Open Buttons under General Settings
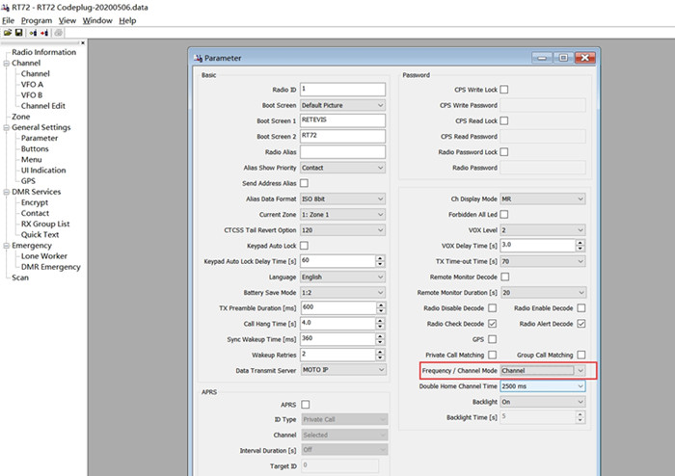Screen dimensions: 675x476 point(35,148)
